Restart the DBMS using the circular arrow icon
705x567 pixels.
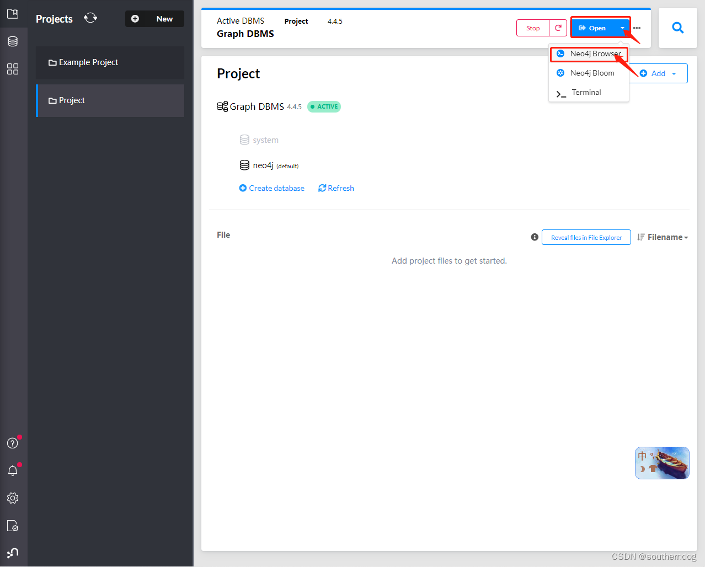click(558, 27)
